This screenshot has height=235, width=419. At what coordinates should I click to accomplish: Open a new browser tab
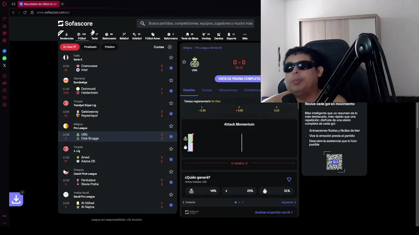tap(62, 4)
